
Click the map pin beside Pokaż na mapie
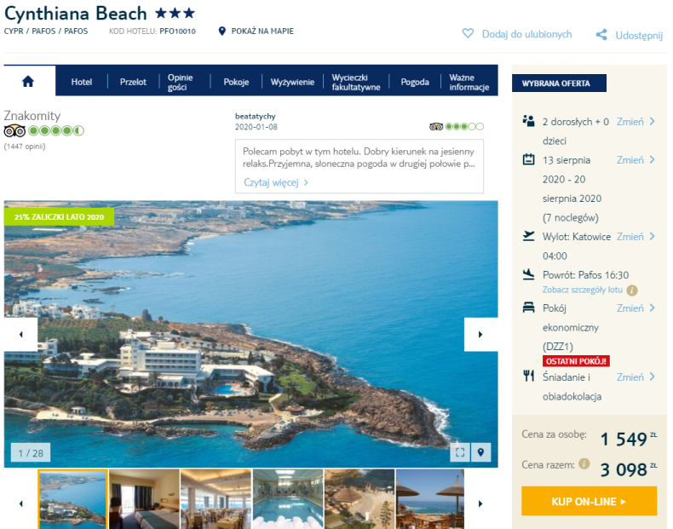point(221,31)
